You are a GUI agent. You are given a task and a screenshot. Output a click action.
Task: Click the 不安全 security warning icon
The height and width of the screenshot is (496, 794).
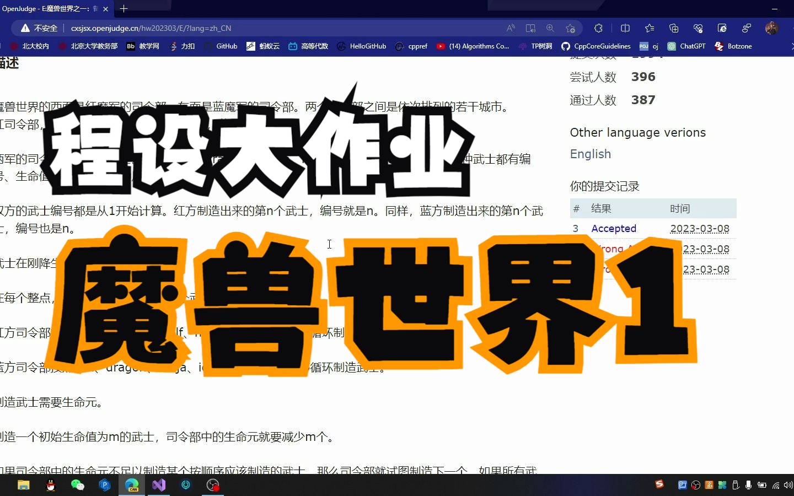(x=25, y=28)
